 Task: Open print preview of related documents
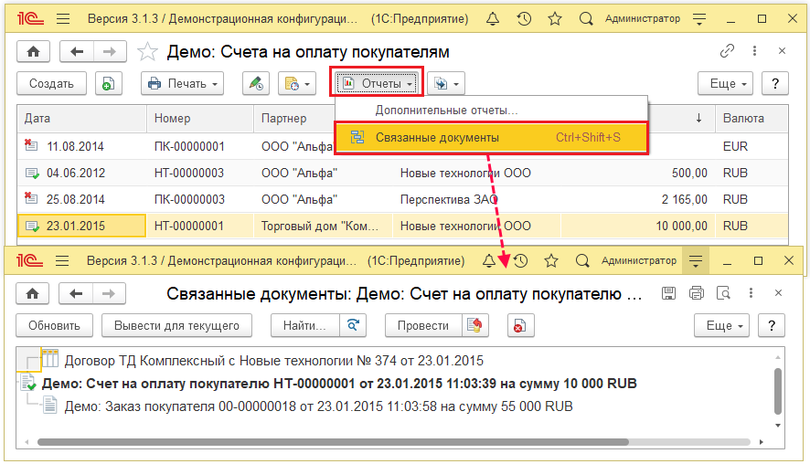pos(724,293)
